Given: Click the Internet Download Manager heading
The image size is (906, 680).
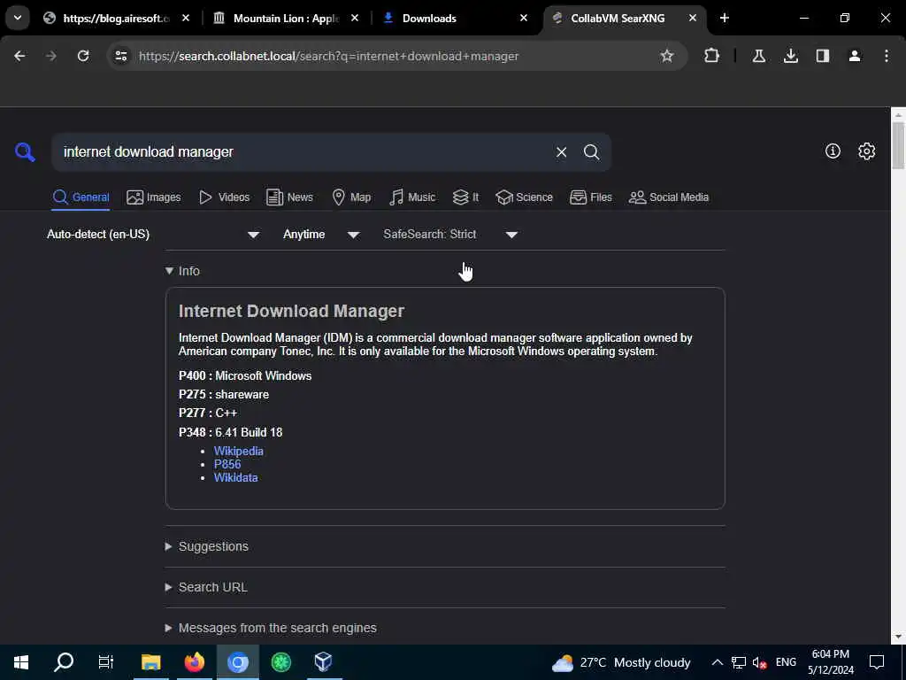Looking at the screenshot, I should coord(291,311).
